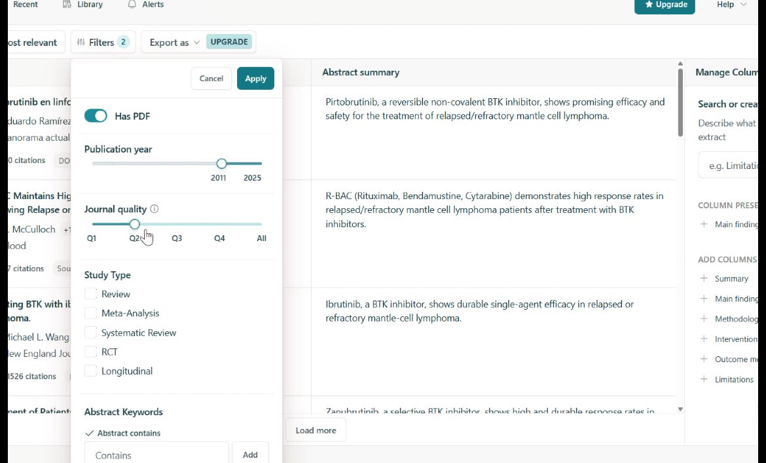Viewport: 766px width, 463px height.
Task: Enable the RCT study type checkbox
Action: pos(91,352)
